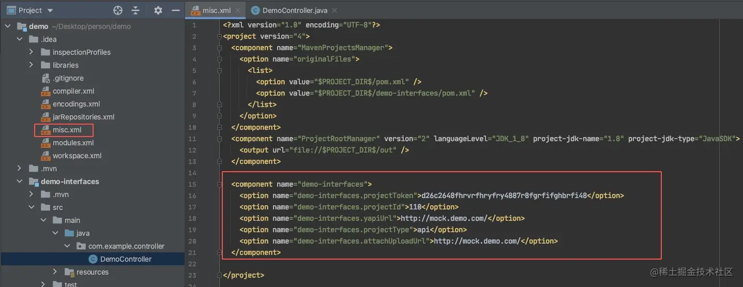
Task: Collapse the main folder
Action: click(43, 220)
